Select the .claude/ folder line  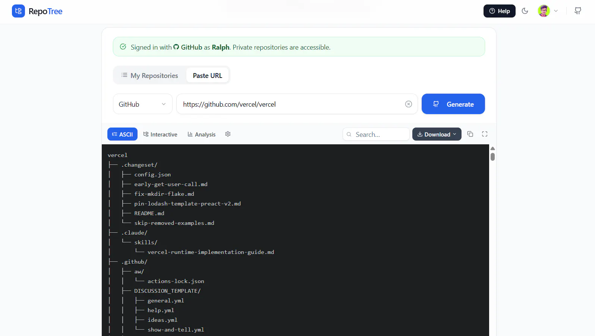134,233
